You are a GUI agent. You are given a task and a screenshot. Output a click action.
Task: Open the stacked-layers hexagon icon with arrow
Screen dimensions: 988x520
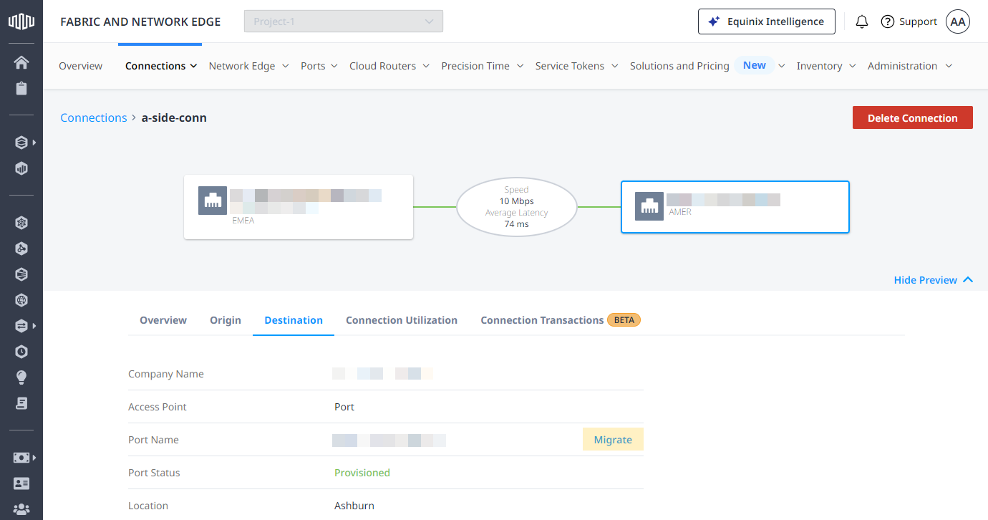click(x=21, y=143)
